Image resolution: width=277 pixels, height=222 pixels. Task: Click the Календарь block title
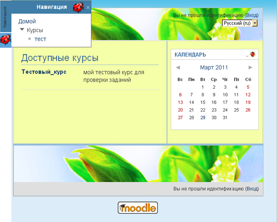coord(190,55)
